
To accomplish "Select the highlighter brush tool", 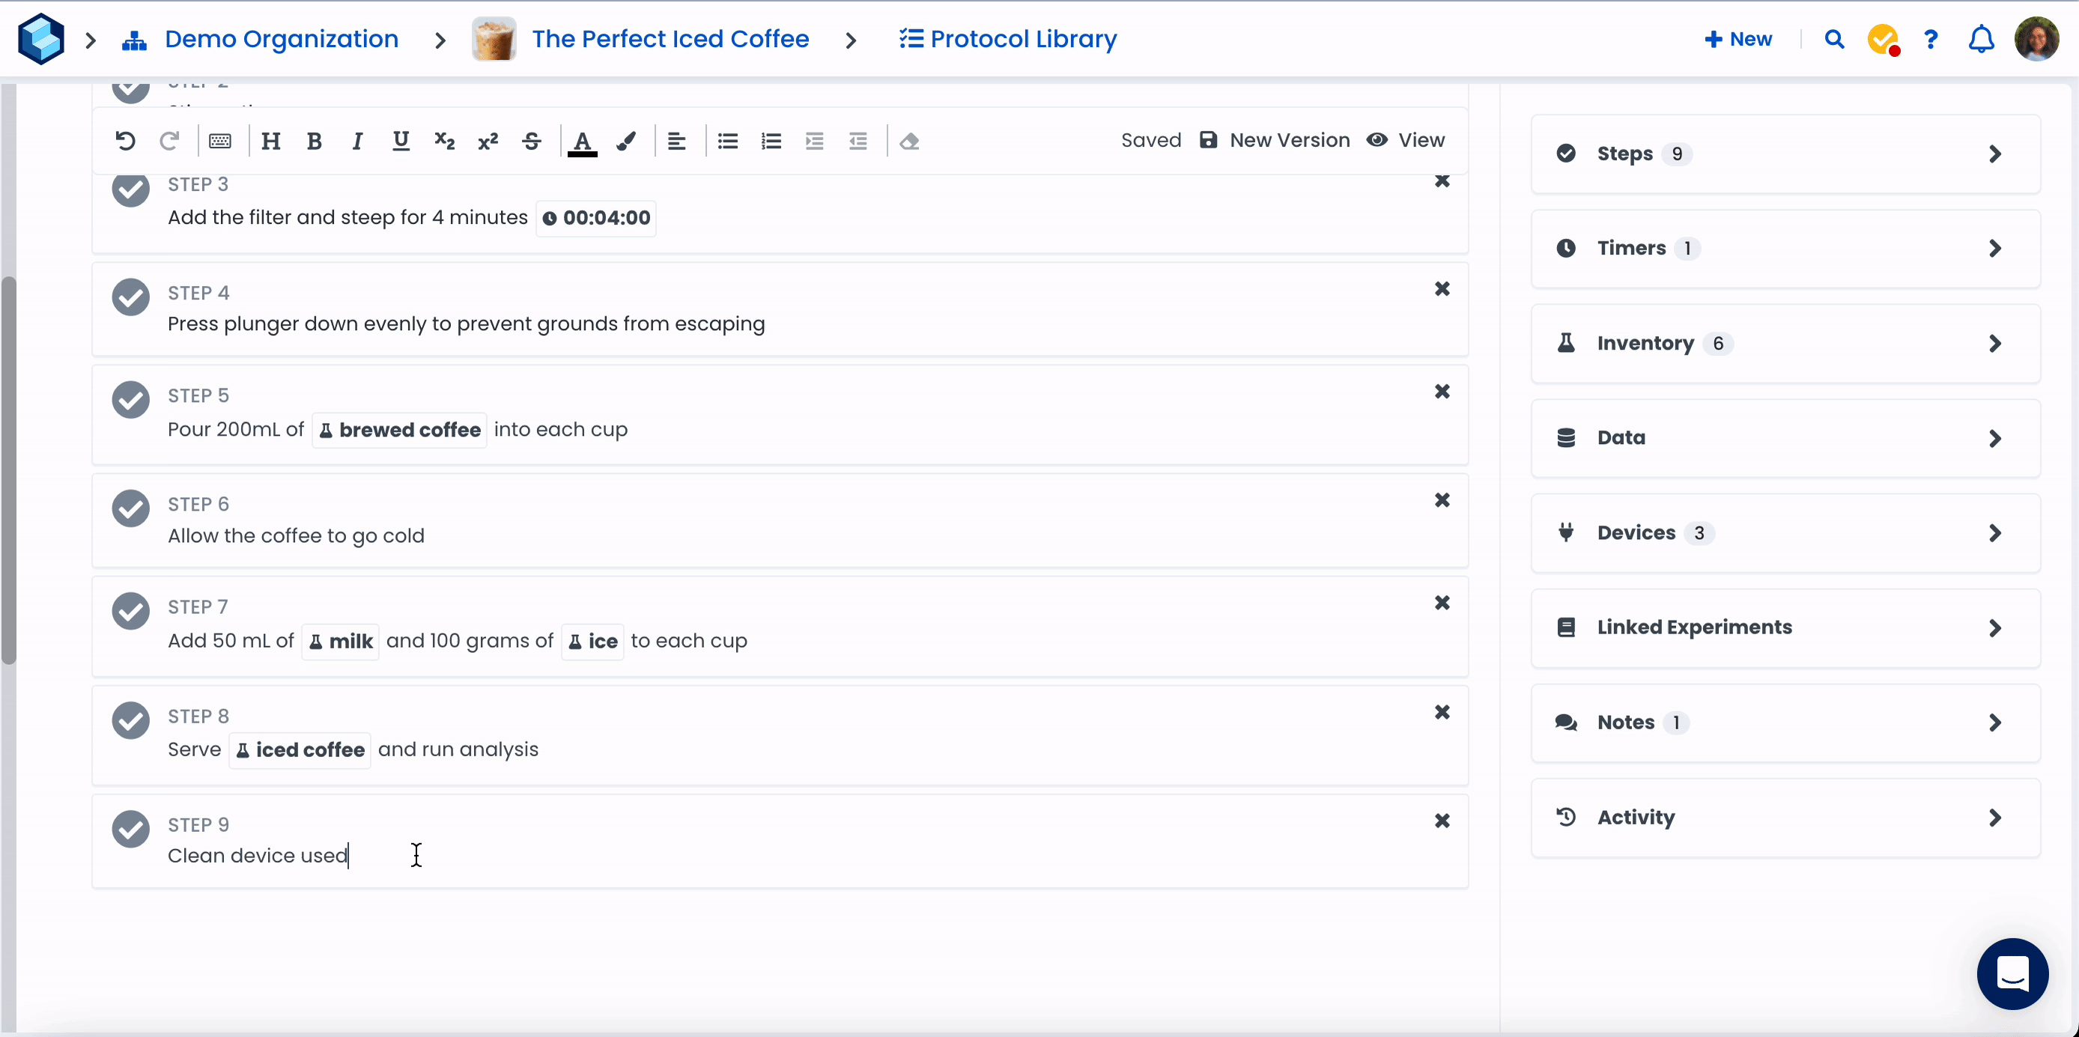I will (x=625, y=142).
